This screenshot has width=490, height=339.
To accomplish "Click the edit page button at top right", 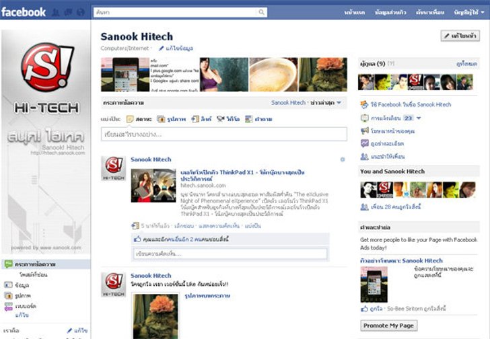I will tap(460, 36).
